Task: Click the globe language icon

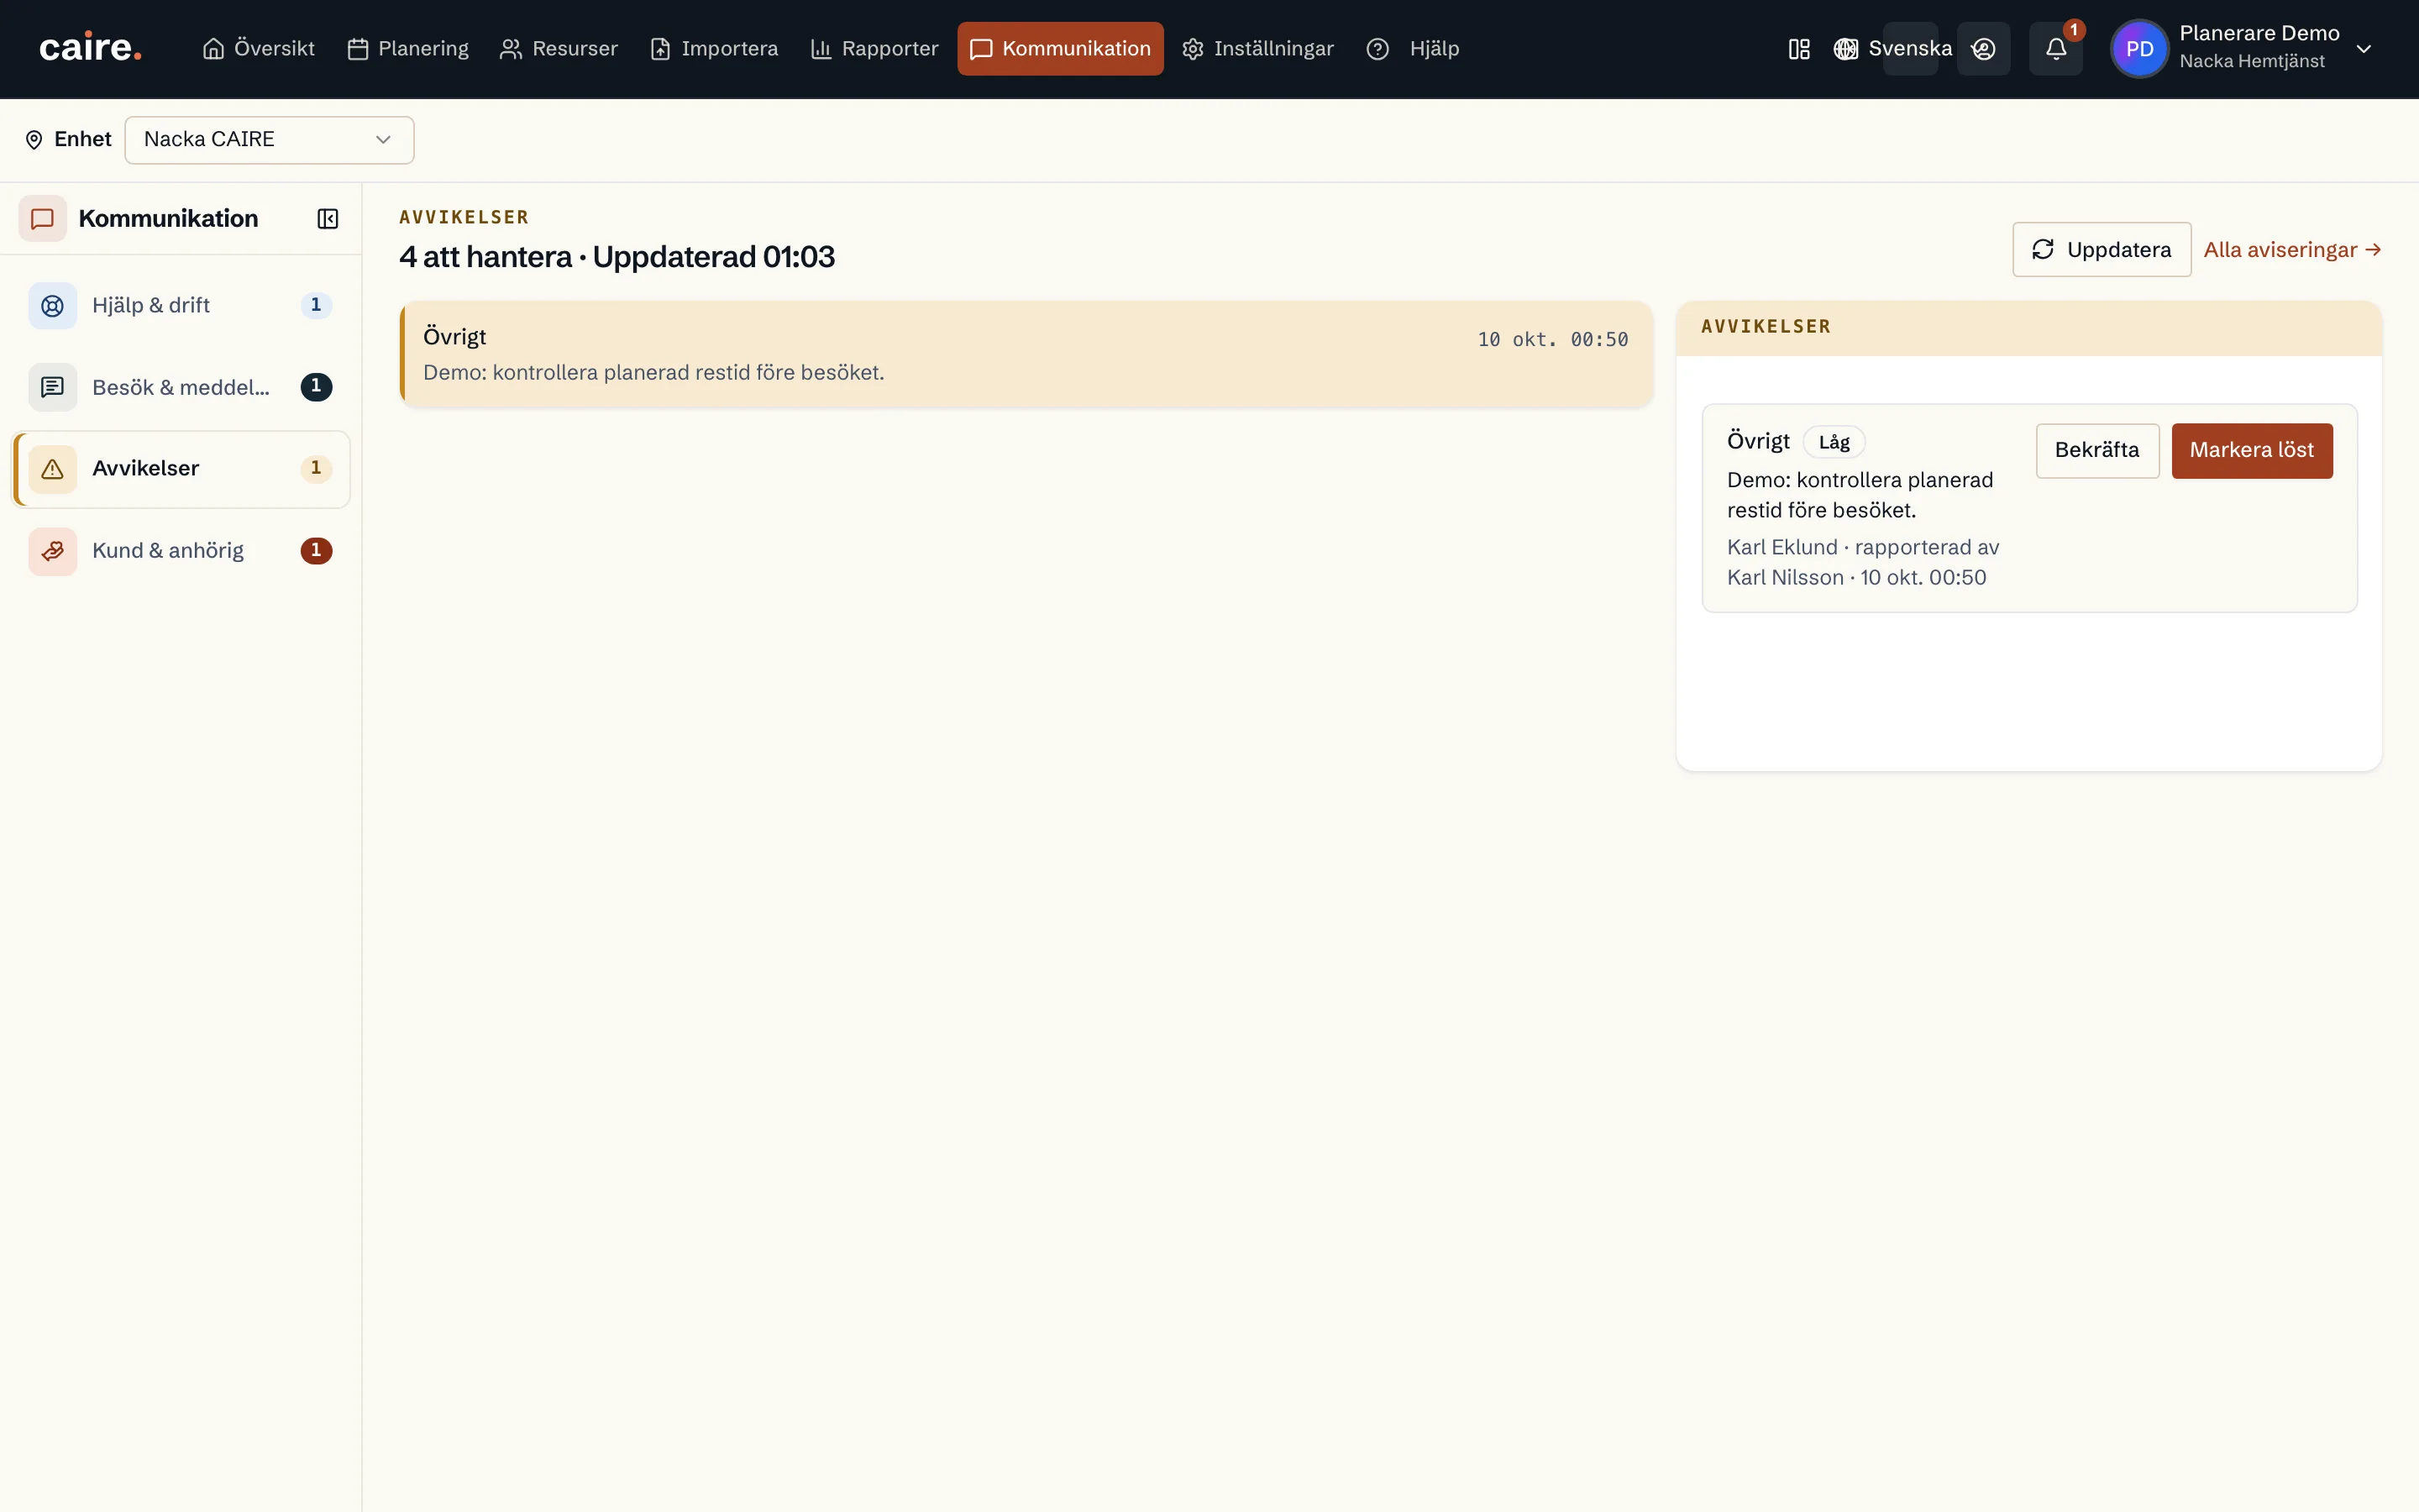Action: pos(1845,49)
